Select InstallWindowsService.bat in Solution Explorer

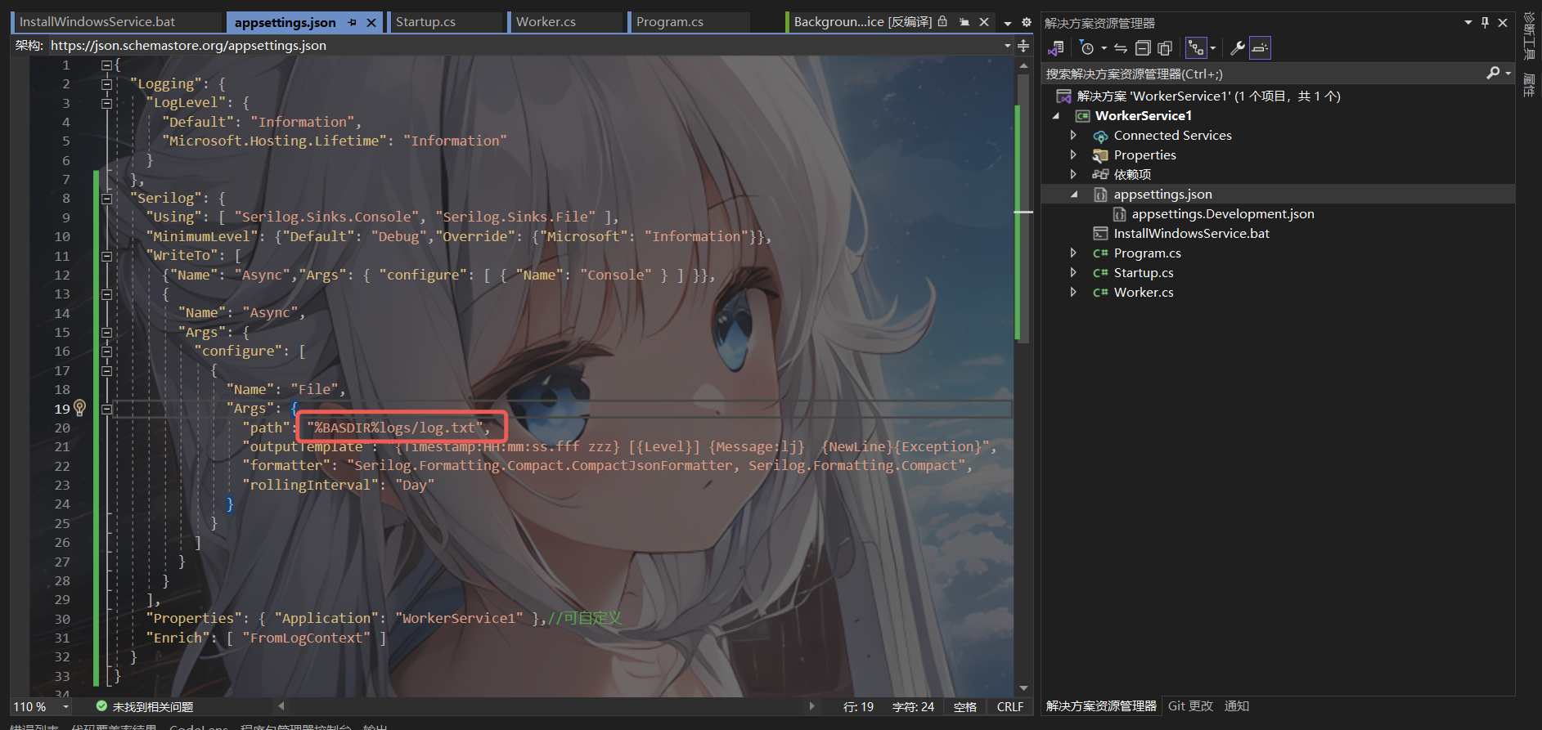tap(1191, 234)
